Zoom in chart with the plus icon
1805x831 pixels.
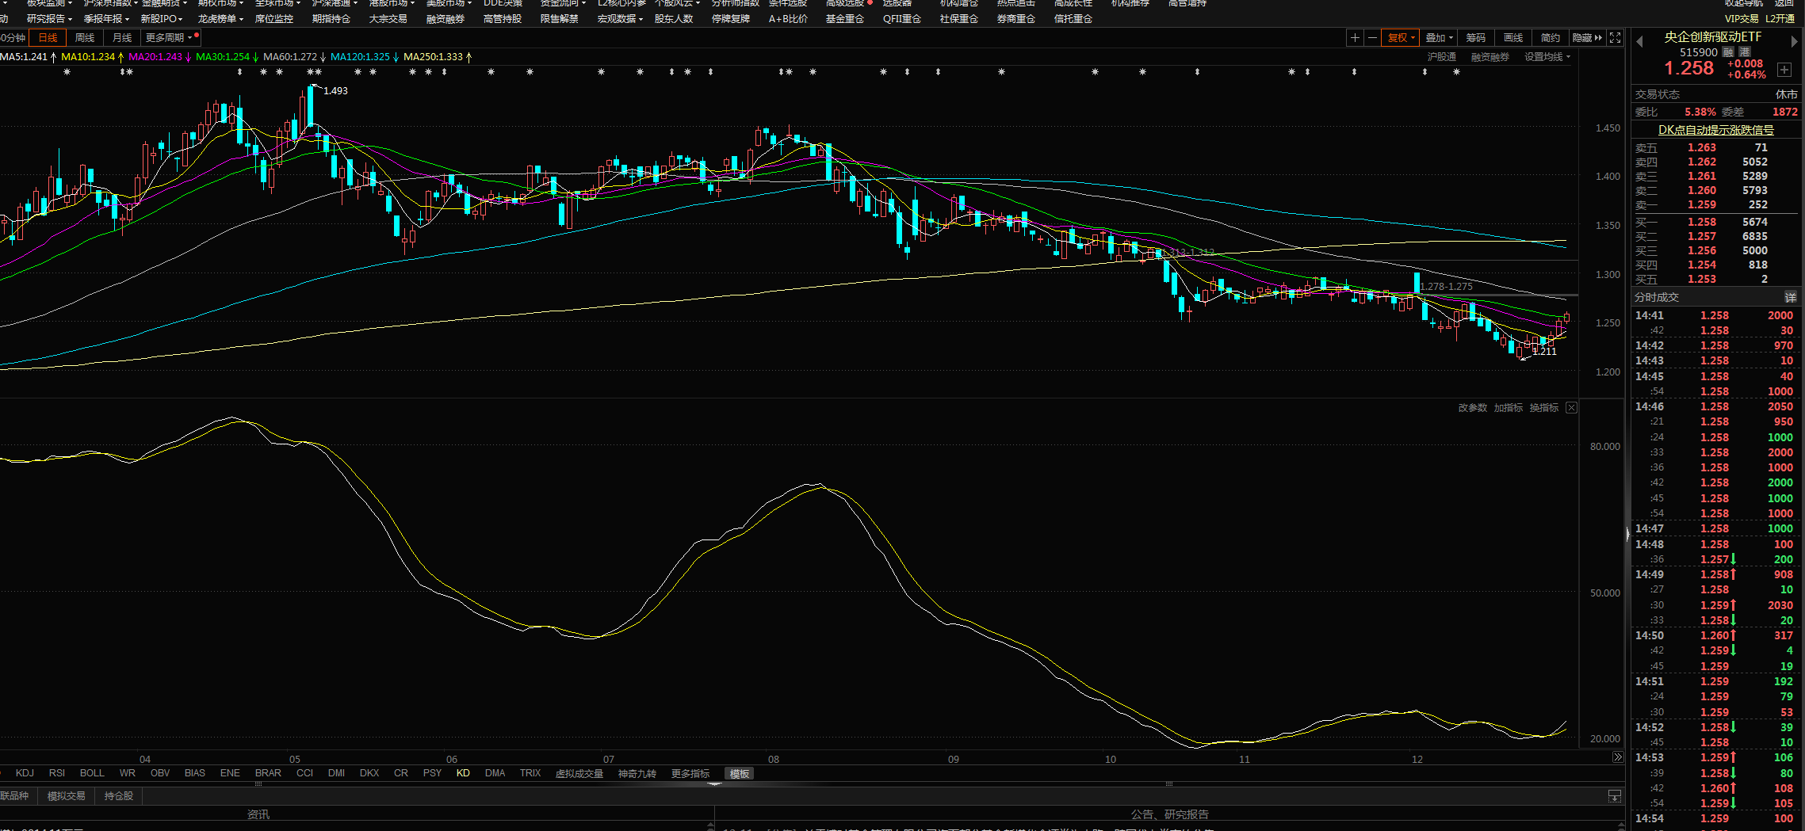1355,38
